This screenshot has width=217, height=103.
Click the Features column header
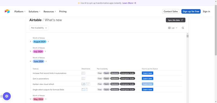36,69
